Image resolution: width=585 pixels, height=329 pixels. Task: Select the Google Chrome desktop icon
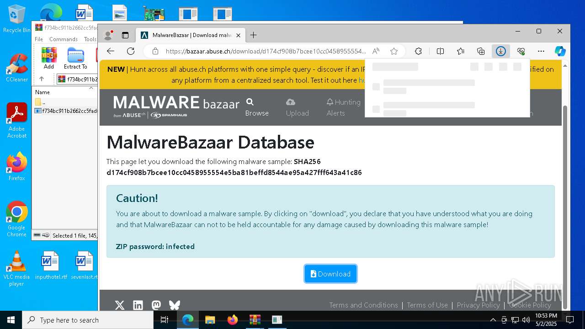[17, 219]
